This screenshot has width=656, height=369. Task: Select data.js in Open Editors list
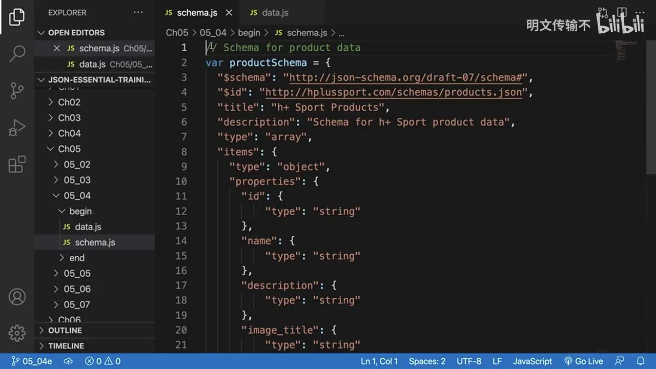(x=94, y=64)
